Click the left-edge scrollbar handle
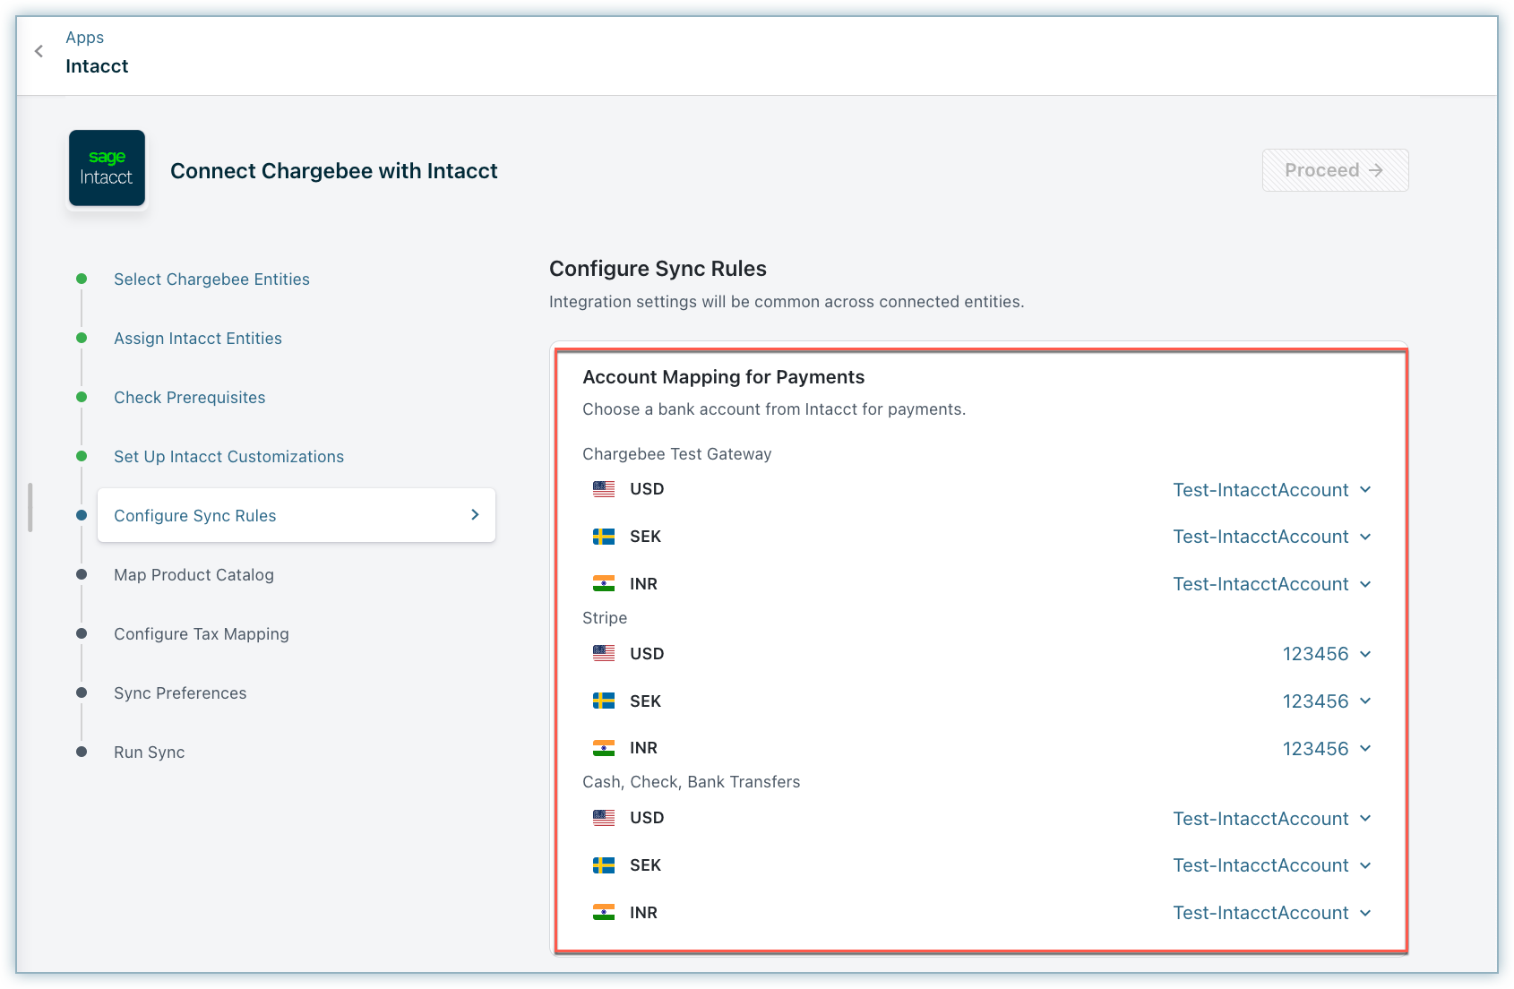1514x989 pixels. pyautogui.click(x=30, y=507)
